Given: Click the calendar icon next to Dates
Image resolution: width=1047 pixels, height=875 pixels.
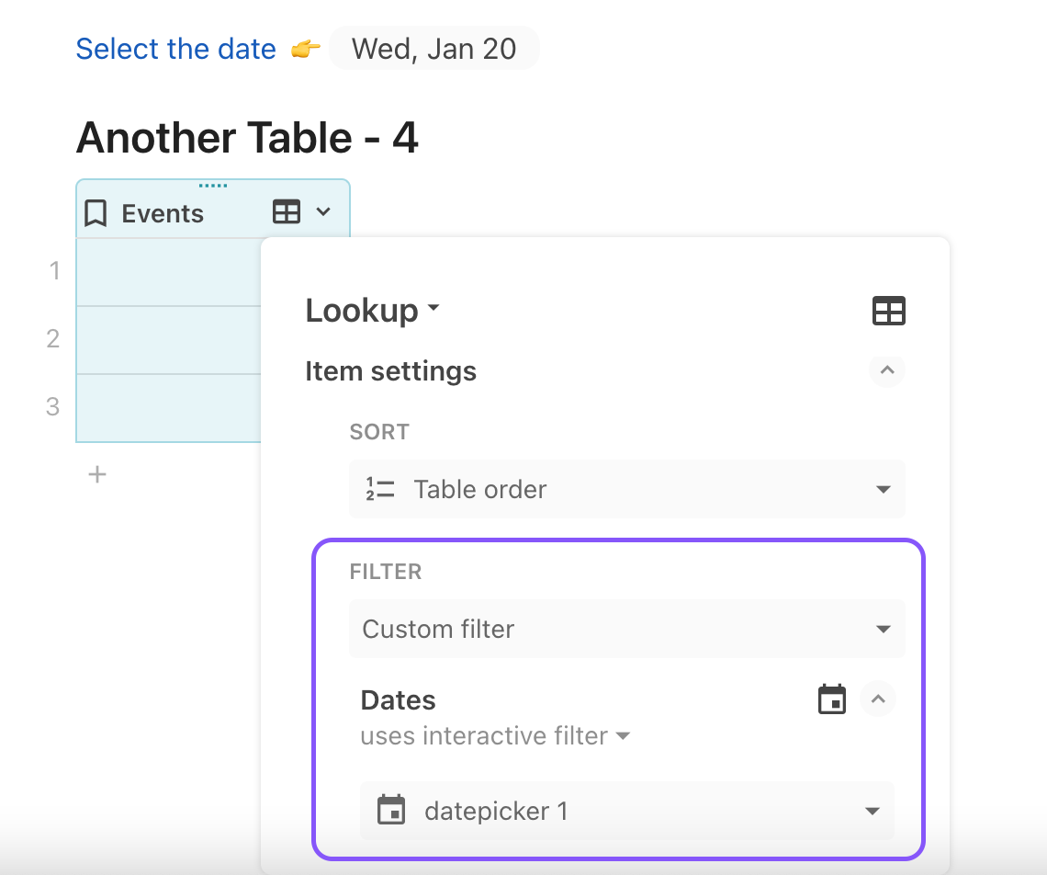Looking at the screenshot, I should pyautogui.click(x=832, y=699).
